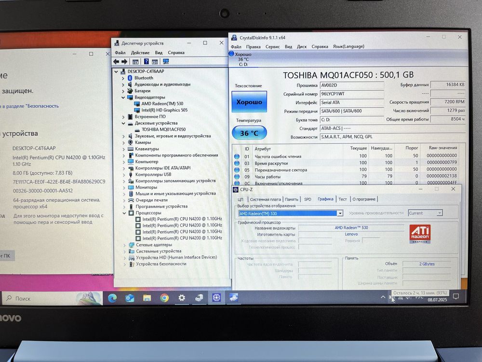Open Справка menu in Device Manager

click(x=176, y=53)
